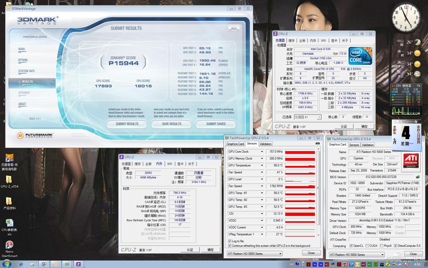Click the taskbar clock showing 4:56
The width and height of the screenshot is (428, 268).
417,264
